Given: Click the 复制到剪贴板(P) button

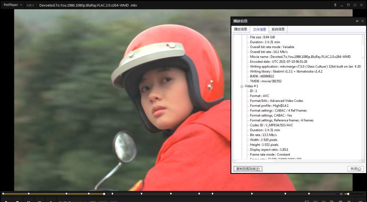Looking at the screenshot, I should [248, 169].
